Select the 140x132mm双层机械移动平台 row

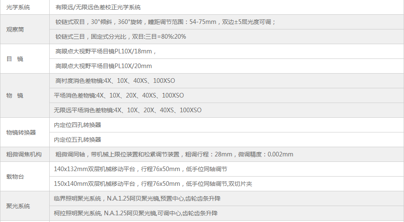point(141,169)
